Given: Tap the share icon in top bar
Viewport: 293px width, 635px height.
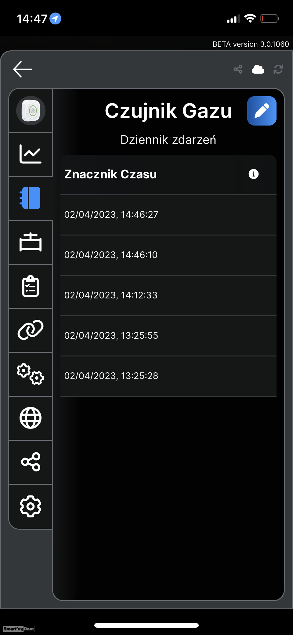Looking at the screenshot, I should (238, 69).
